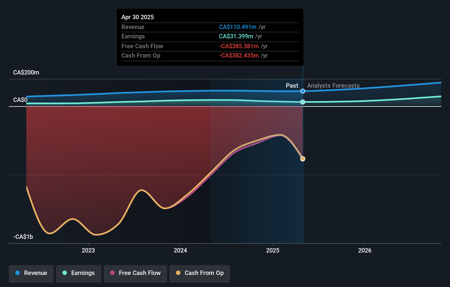Click the Earnings data point marker on chart
450x287 pixels.
coord(303,102)
